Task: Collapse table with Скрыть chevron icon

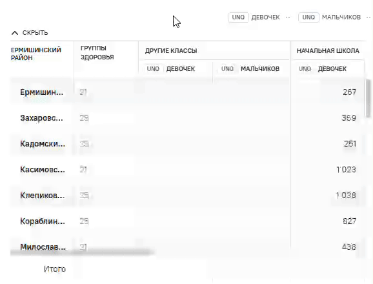Action: coord(15,33)
